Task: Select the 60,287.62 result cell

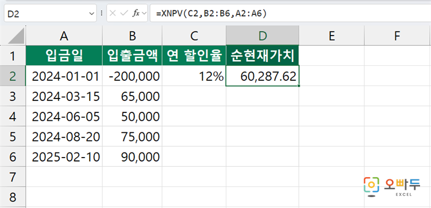Action: [x=263, y=76]
